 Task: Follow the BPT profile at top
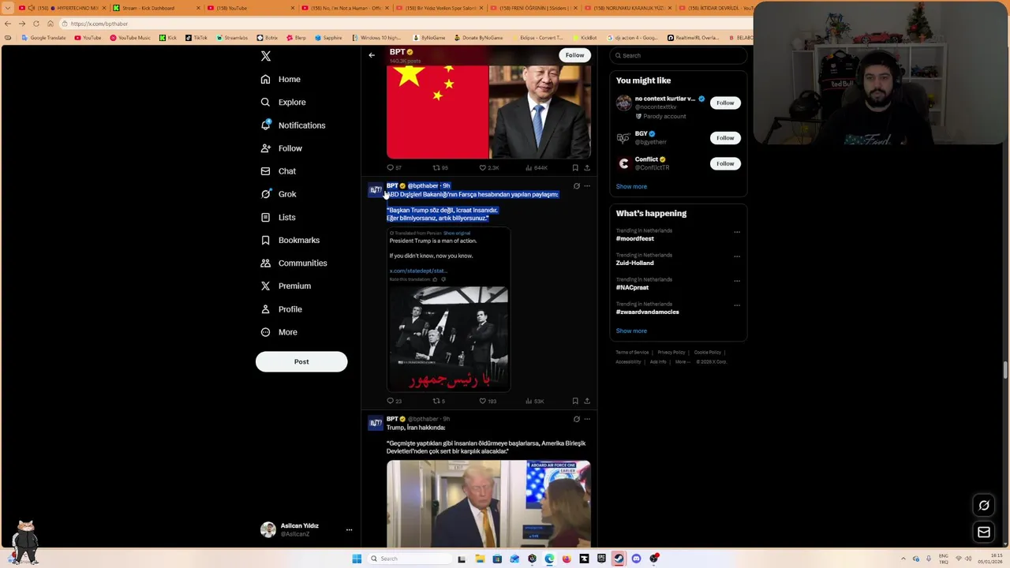pos(574,55)
